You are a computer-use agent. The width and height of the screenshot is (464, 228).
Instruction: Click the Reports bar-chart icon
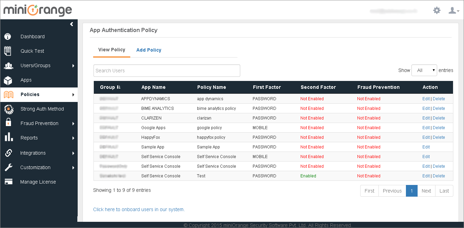9,137
